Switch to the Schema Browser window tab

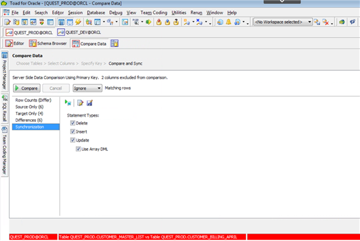(48, 43)
